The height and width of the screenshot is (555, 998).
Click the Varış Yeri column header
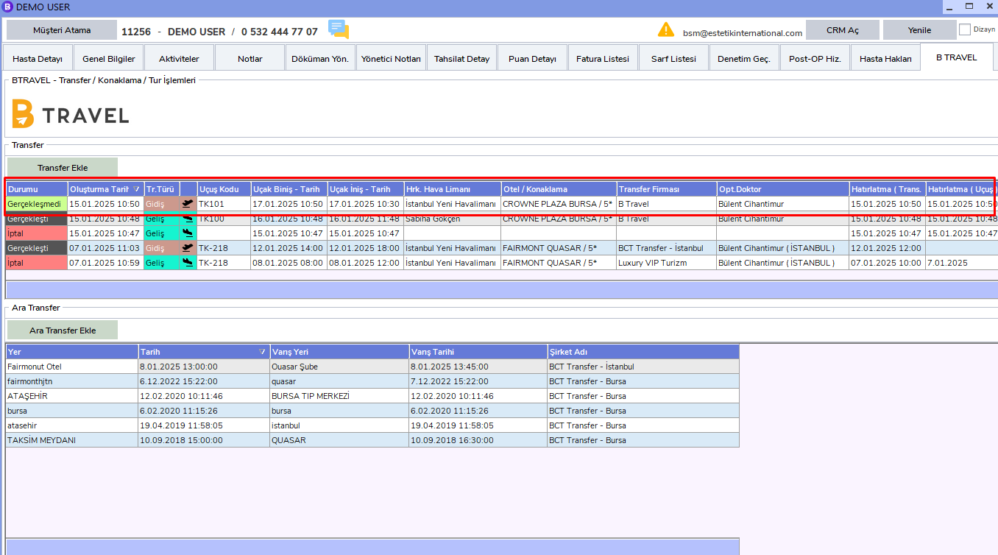point(339,352)
